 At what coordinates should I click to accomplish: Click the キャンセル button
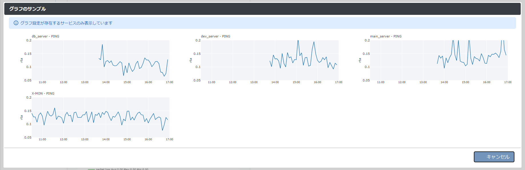(494, 157)
